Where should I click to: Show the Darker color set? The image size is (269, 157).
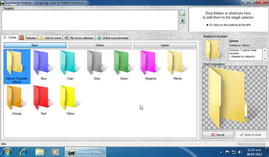click(100, 45)
